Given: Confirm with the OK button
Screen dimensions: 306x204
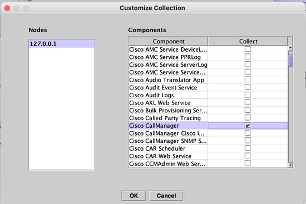Looking at the screenshot, I should tap(134, 196).
